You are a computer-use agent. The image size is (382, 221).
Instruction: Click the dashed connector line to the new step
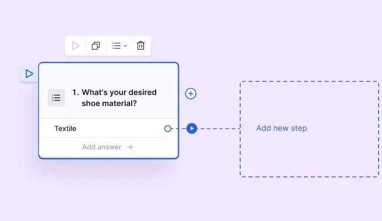[219, 129]
